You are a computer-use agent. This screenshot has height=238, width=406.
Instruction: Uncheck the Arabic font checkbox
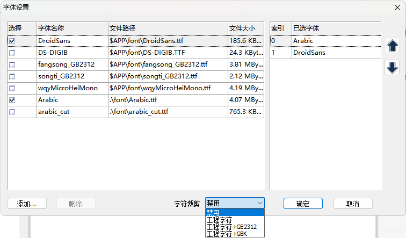[x=12, y=100]
